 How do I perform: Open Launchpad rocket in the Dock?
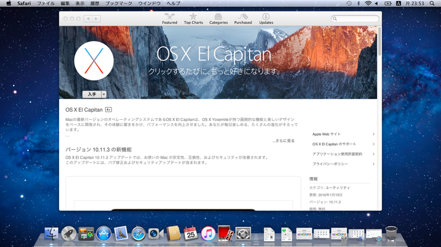(x=68, y=234)
